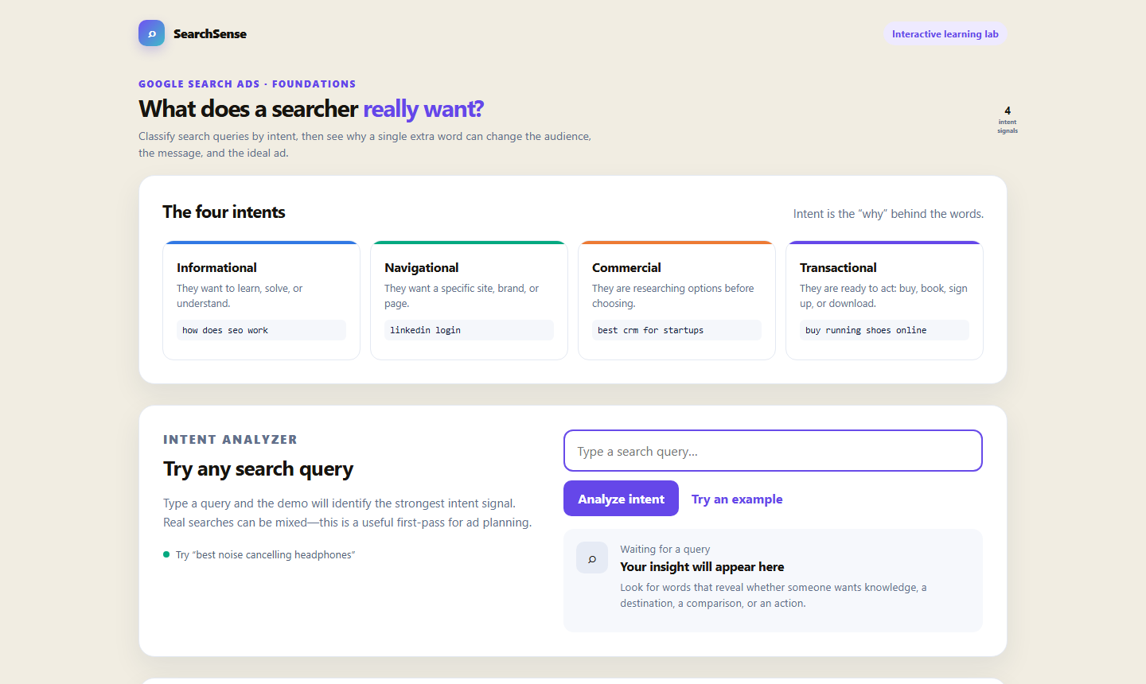Click the SearchSense magnifier logo icon
The height and width of the screenshot is (684, 1146).
[151, 33]
